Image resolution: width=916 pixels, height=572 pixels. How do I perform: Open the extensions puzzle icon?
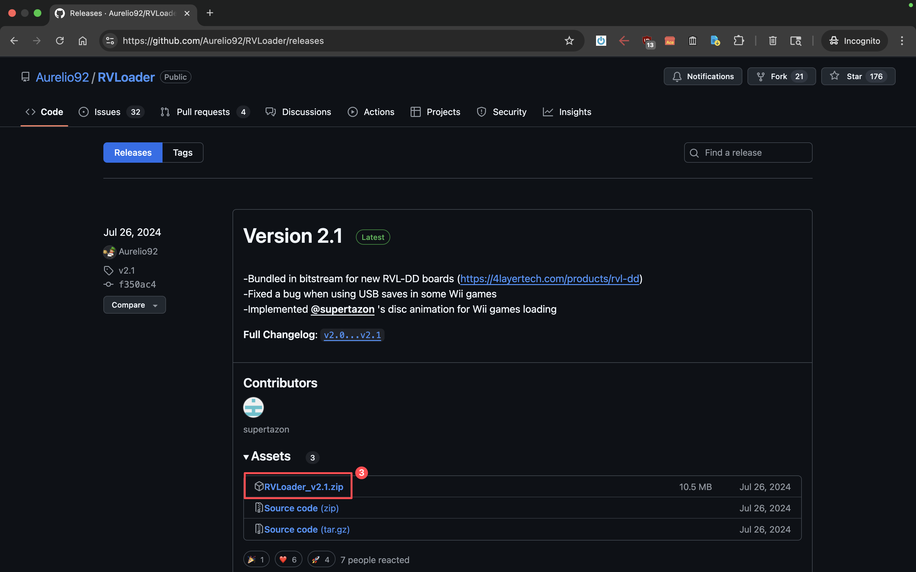[x=739, y=40]
